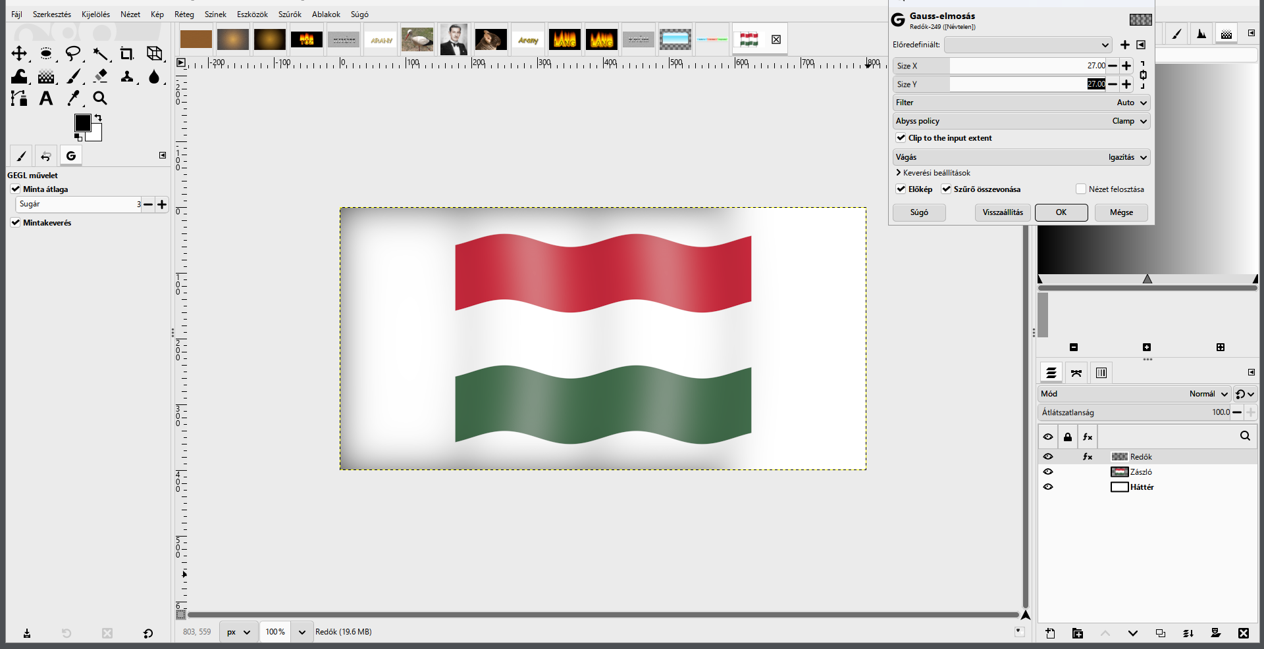Click the black foreground color swatch
The height and width of the screenshot is (649, 1264).
(x=82, y=123)
